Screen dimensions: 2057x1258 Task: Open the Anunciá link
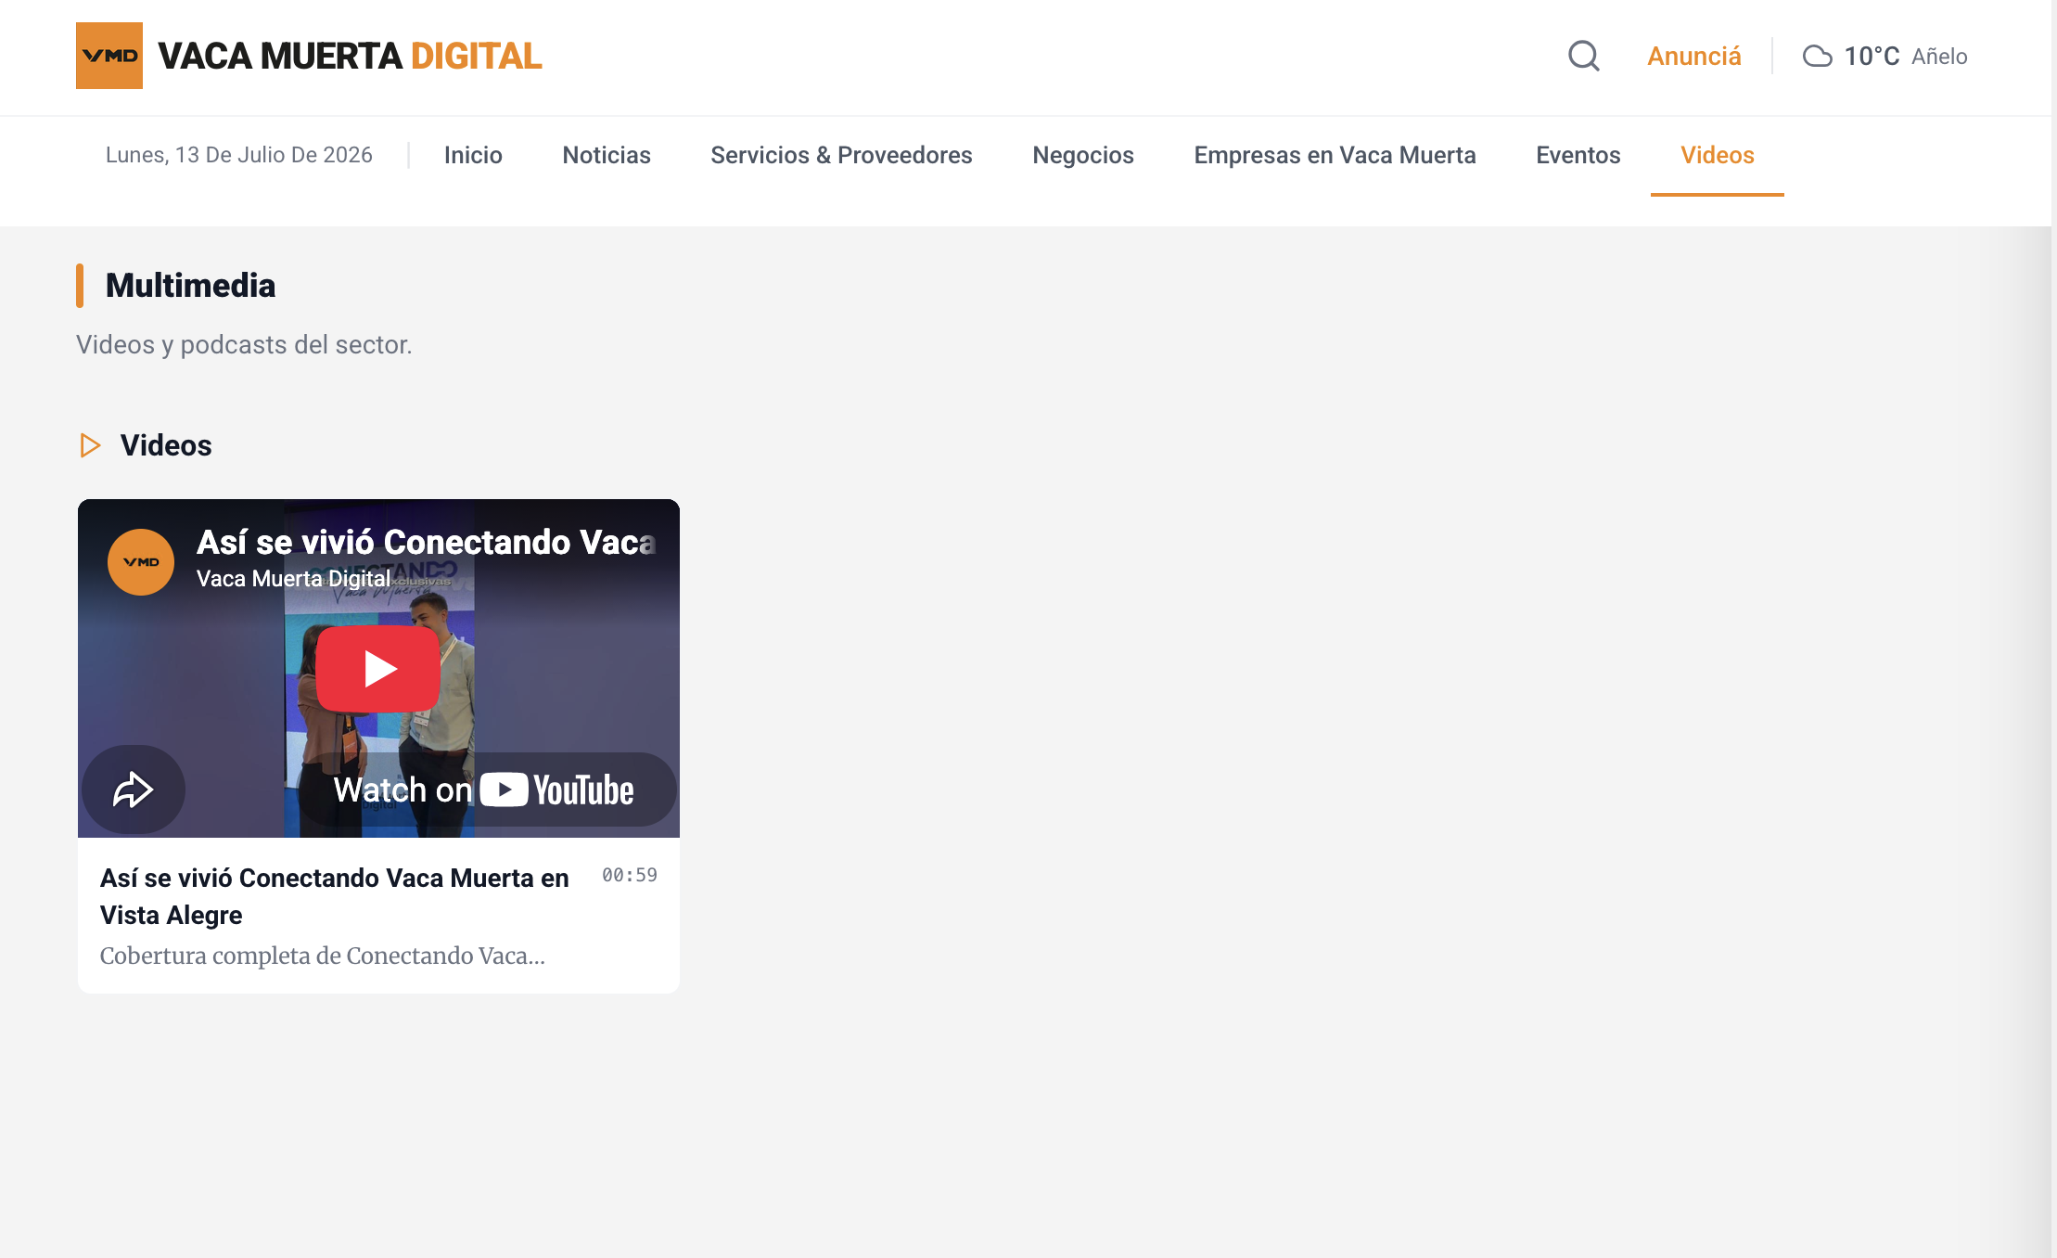(x=1693, y=56)
